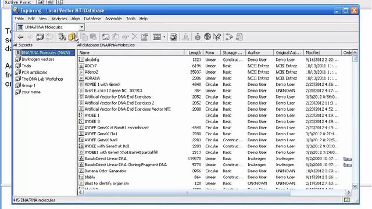Click the forward arrow toolbar icon
Viewport: 372px width, 209px height.
click(30, 37)
